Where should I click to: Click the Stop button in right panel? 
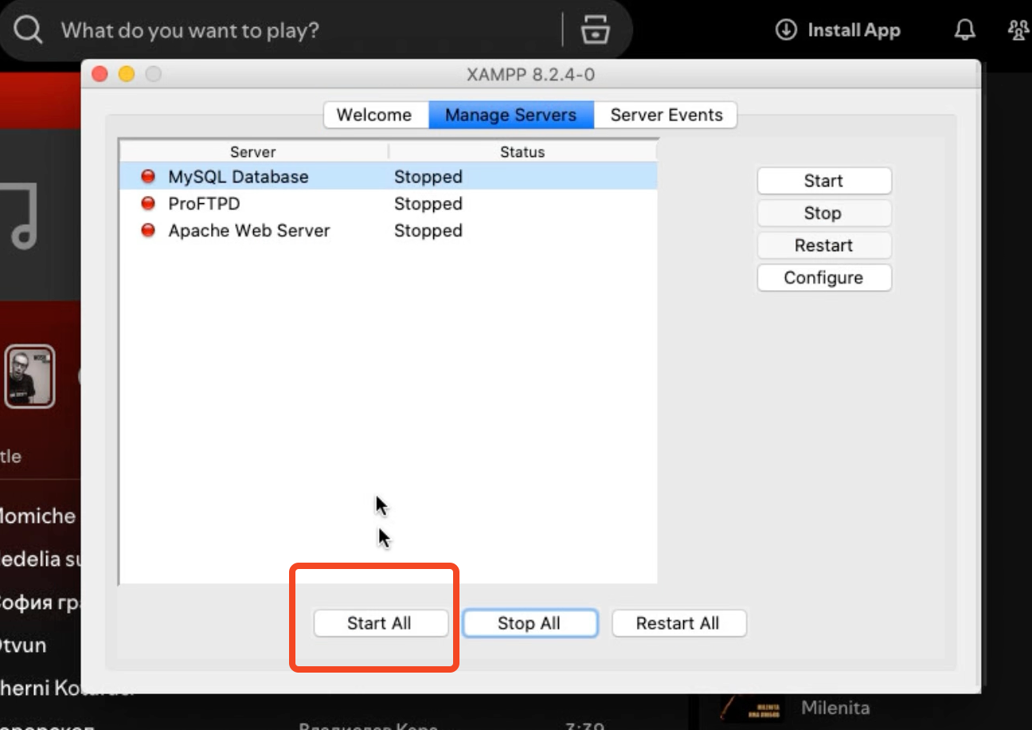[823, 214]
